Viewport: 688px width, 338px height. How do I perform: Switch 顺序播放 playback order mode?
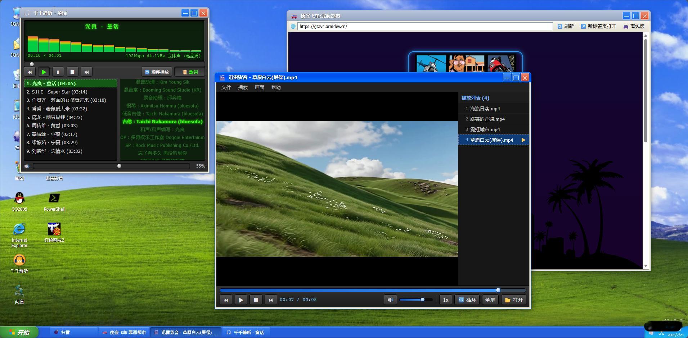point(157,72)
